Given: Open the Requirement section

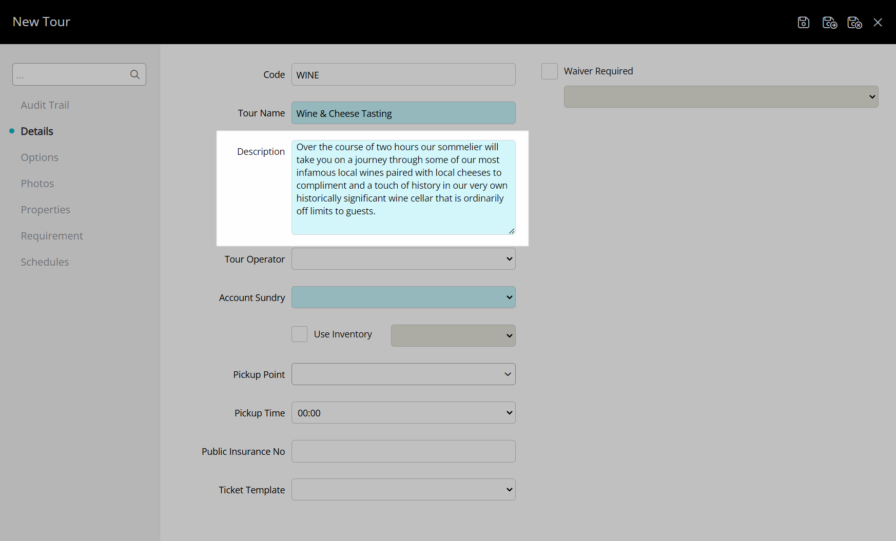Looking at the screenshot, I should (52, 235).
